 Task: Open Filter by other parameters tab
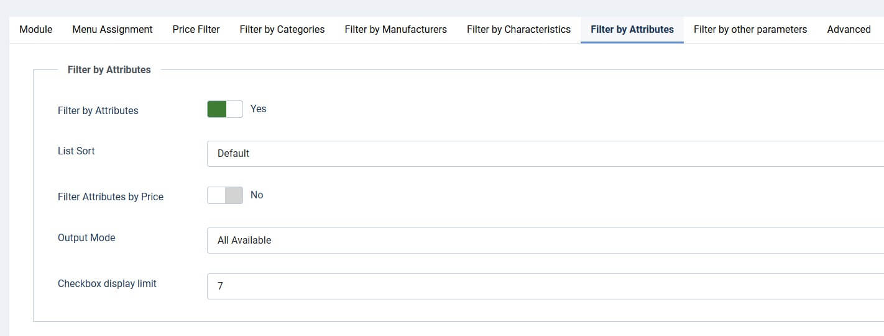(750, 29)
